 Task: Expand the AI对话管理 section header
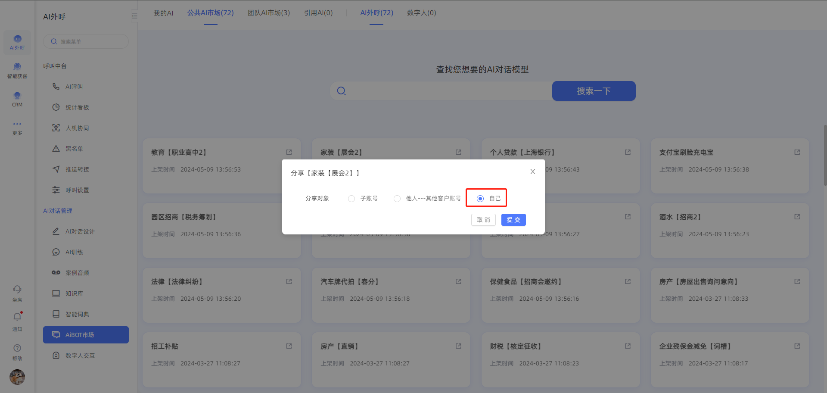(x=58, y=211)
